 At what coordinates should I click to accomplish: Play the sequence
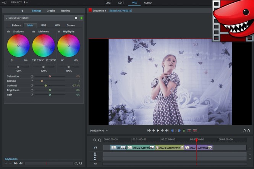click(158, 130)
